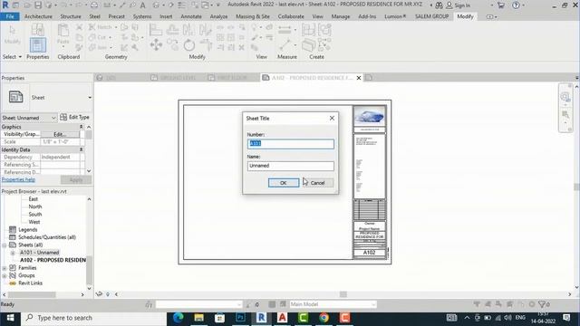Collapse the Identity Data section
Image resolution: width=580 pixels, height=326 pixels.
(x=81, y=149)
